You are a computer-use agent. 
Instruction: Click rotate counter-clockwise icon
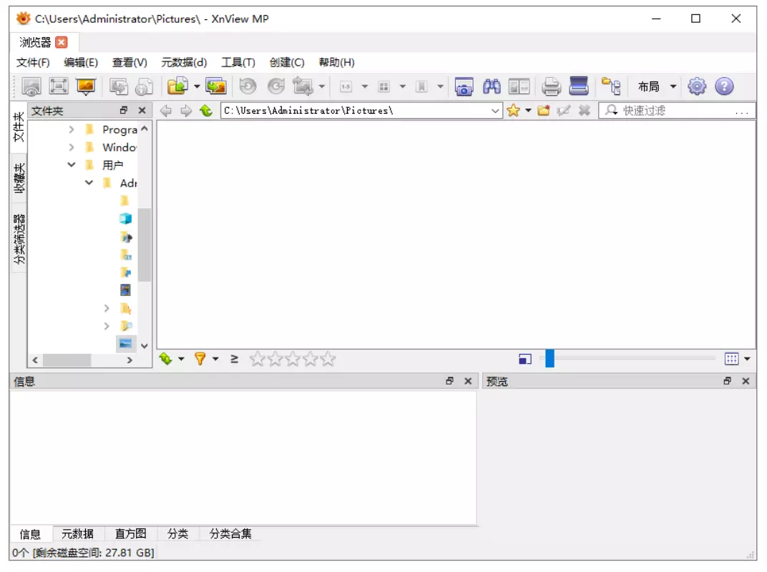248,87
